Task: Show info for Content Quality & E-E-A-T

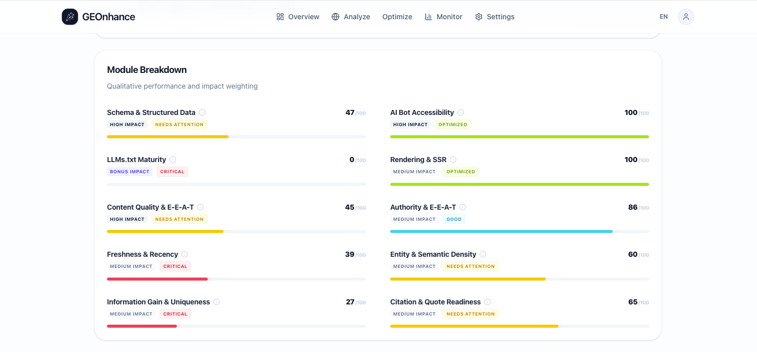Action: 200,207
